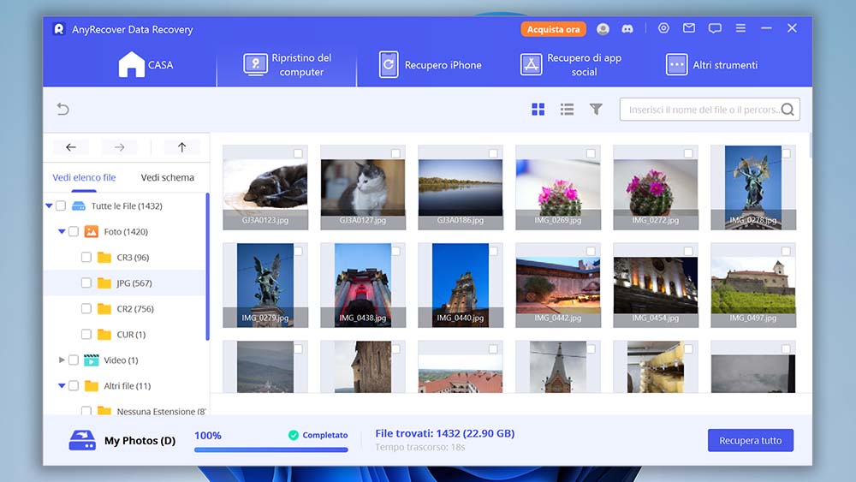Navigate forward with right arrow

tap(120, 147)
